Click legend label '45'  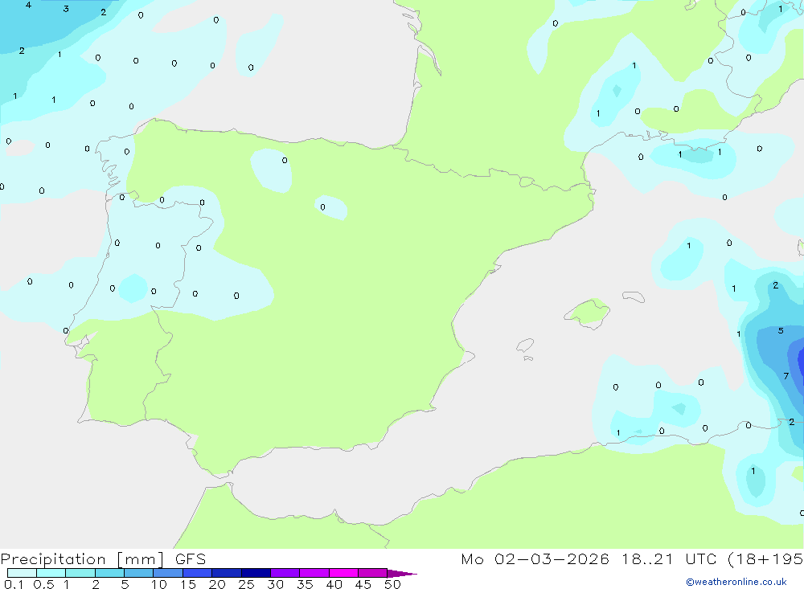[363, 584]
